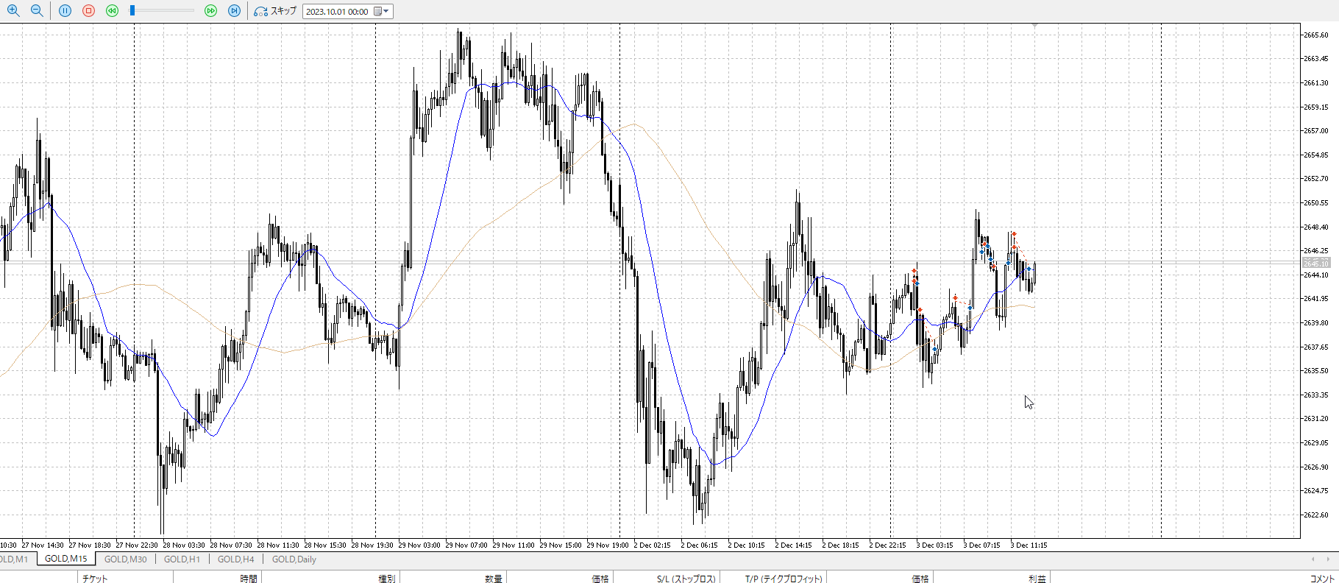Stop the simulation with the red button

[89, 11]
